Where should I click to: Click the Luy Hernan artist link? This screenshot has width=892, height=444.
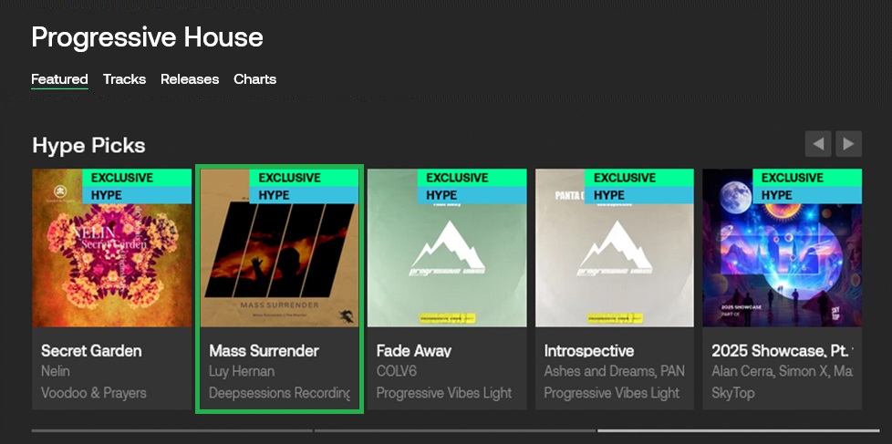(x=242, y=372)
